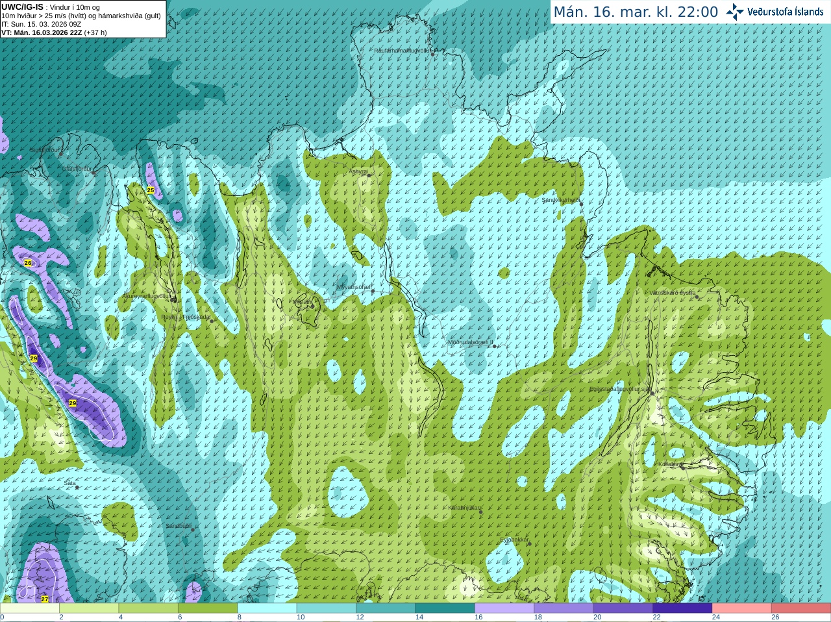This screenshot has width=831, height=622.
Task: Select the Sáta station label
Action: tap(70, 483)
